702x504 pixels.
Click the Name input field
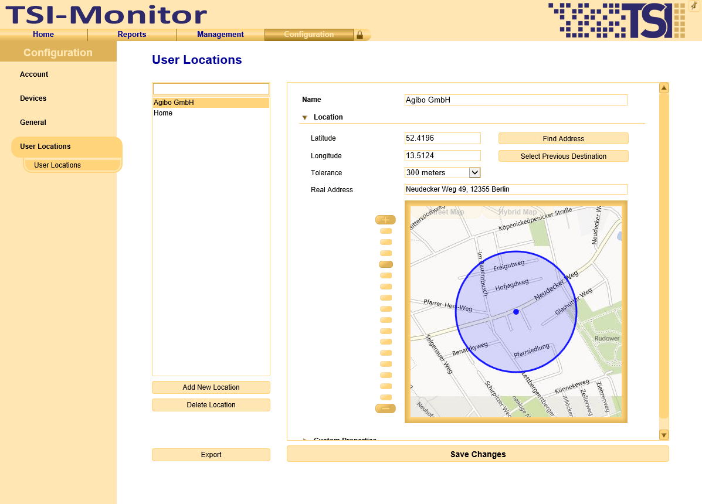516,100
